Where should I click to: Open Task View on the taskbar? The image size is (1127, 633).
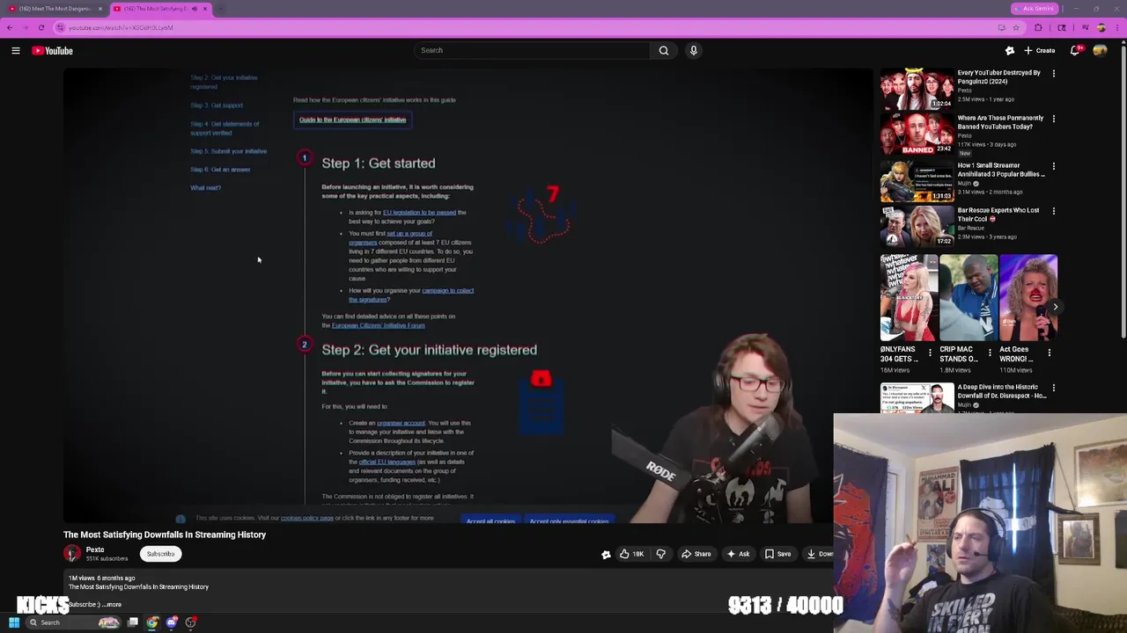coord(133,622)
